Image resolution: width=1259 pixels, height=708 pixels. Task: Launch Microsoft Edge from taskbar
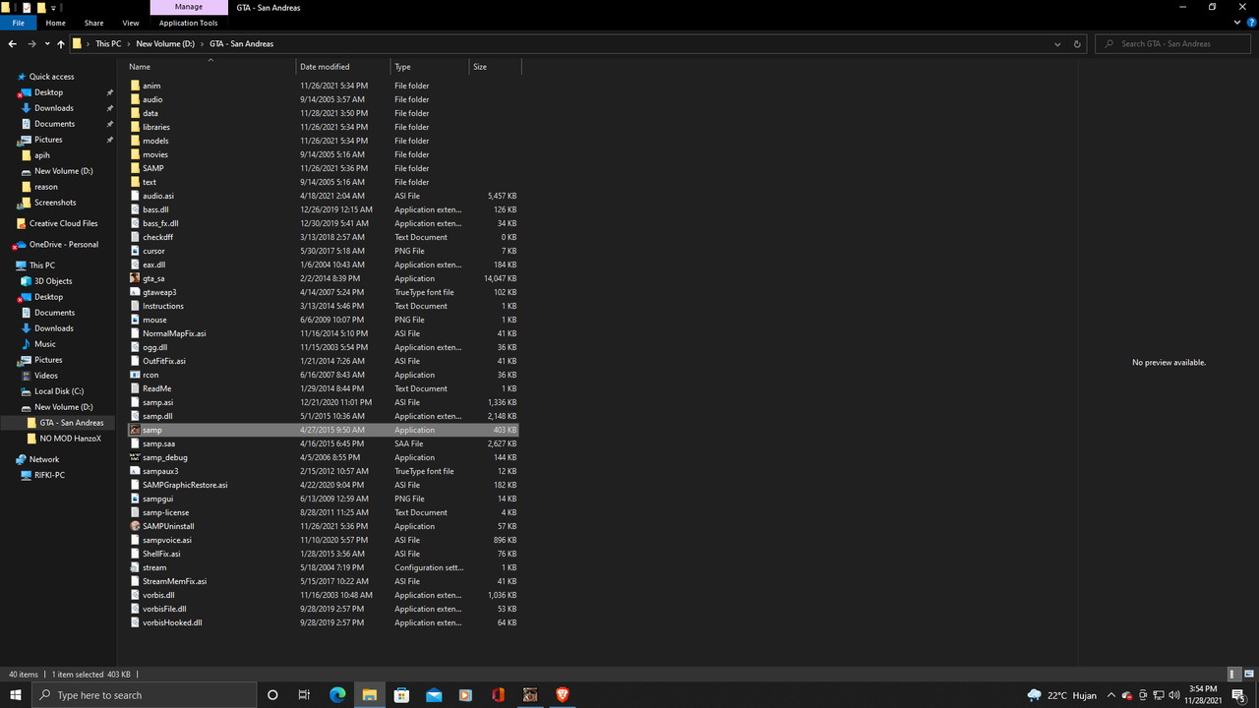(336, 695)
